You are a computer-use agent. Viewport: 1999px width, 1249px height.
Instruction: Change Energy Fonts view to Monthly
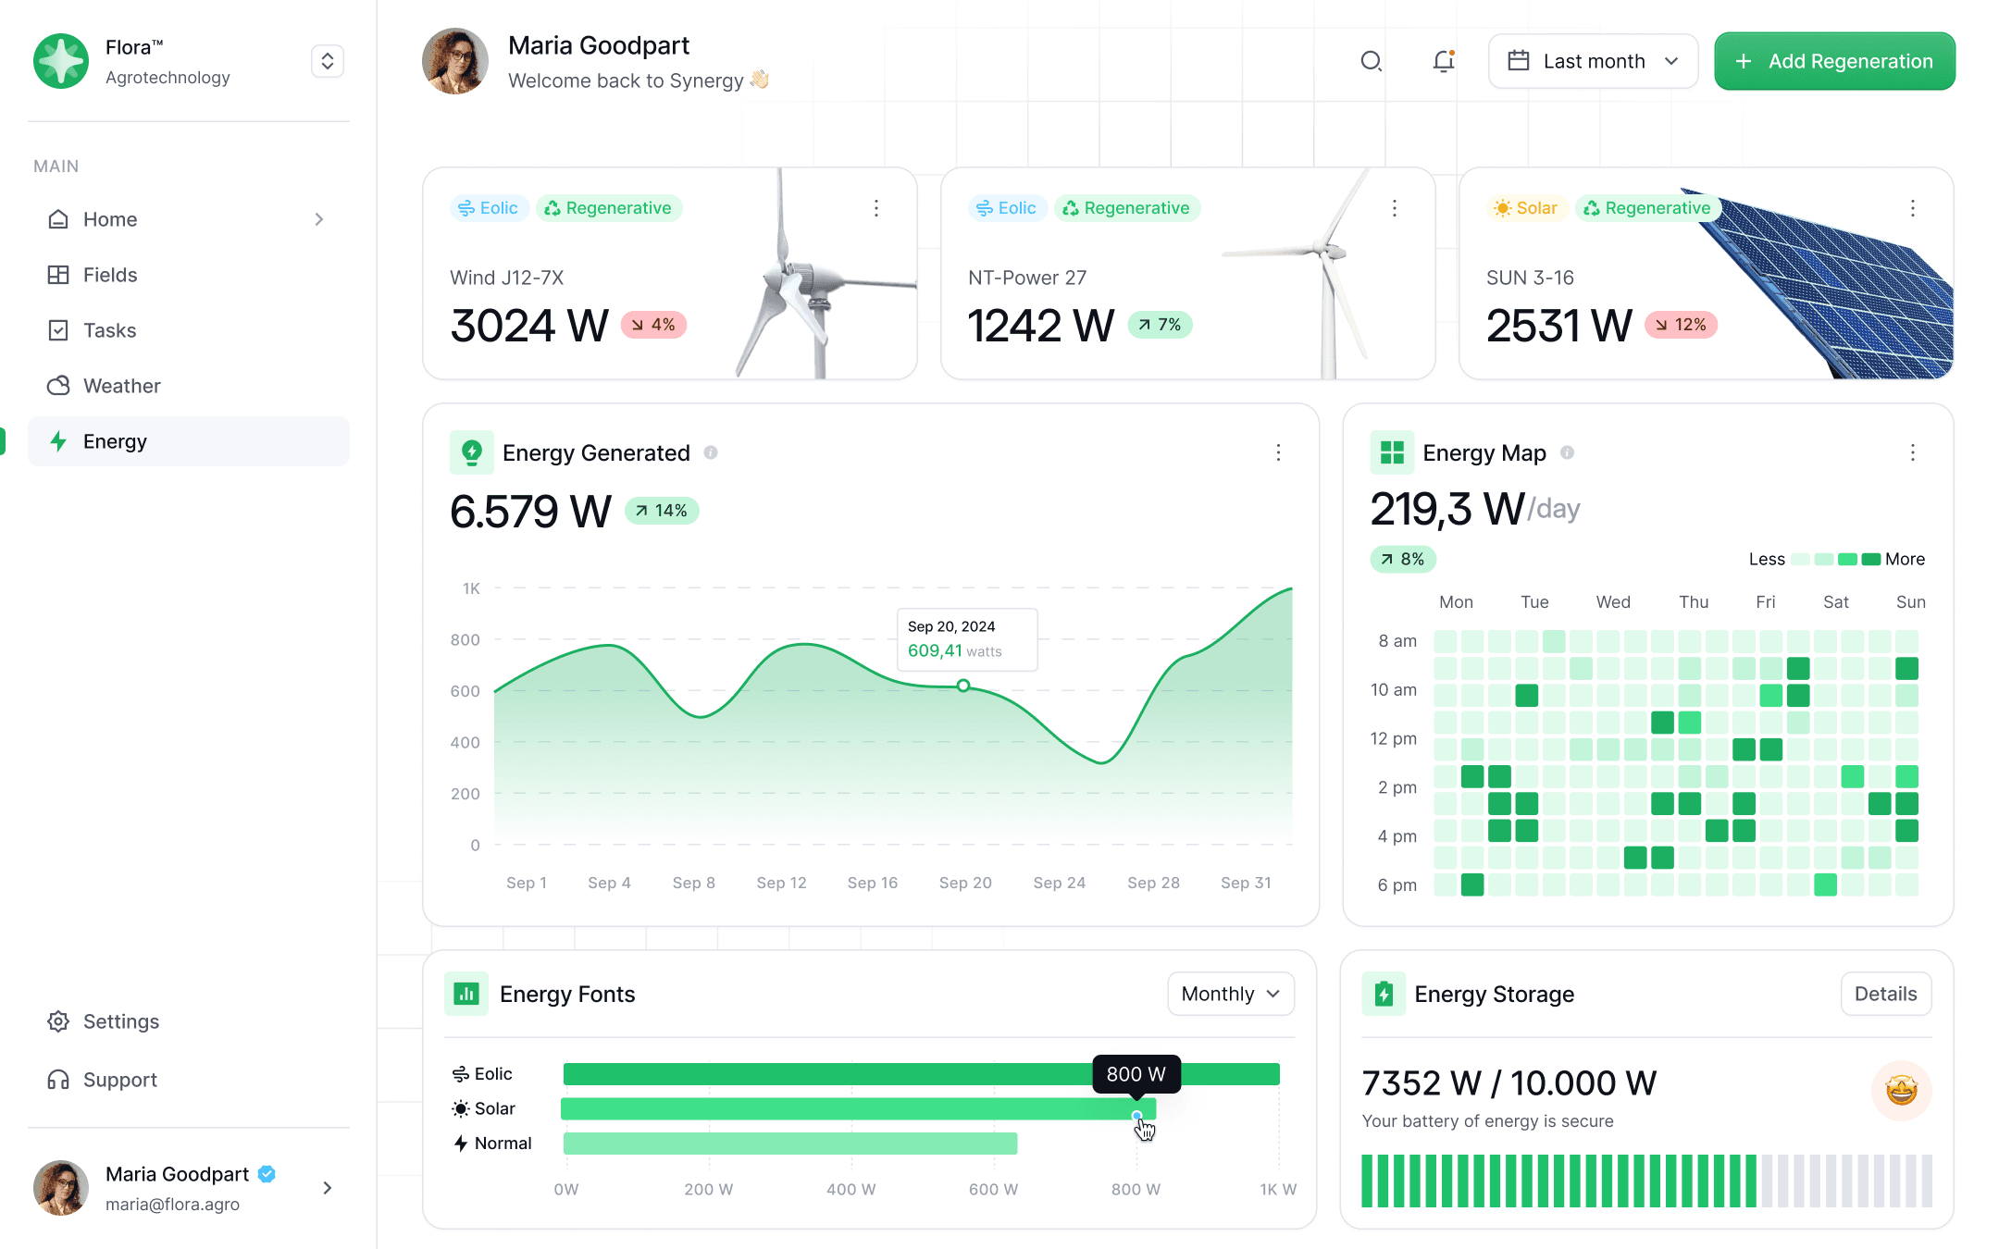[1230, 994]
